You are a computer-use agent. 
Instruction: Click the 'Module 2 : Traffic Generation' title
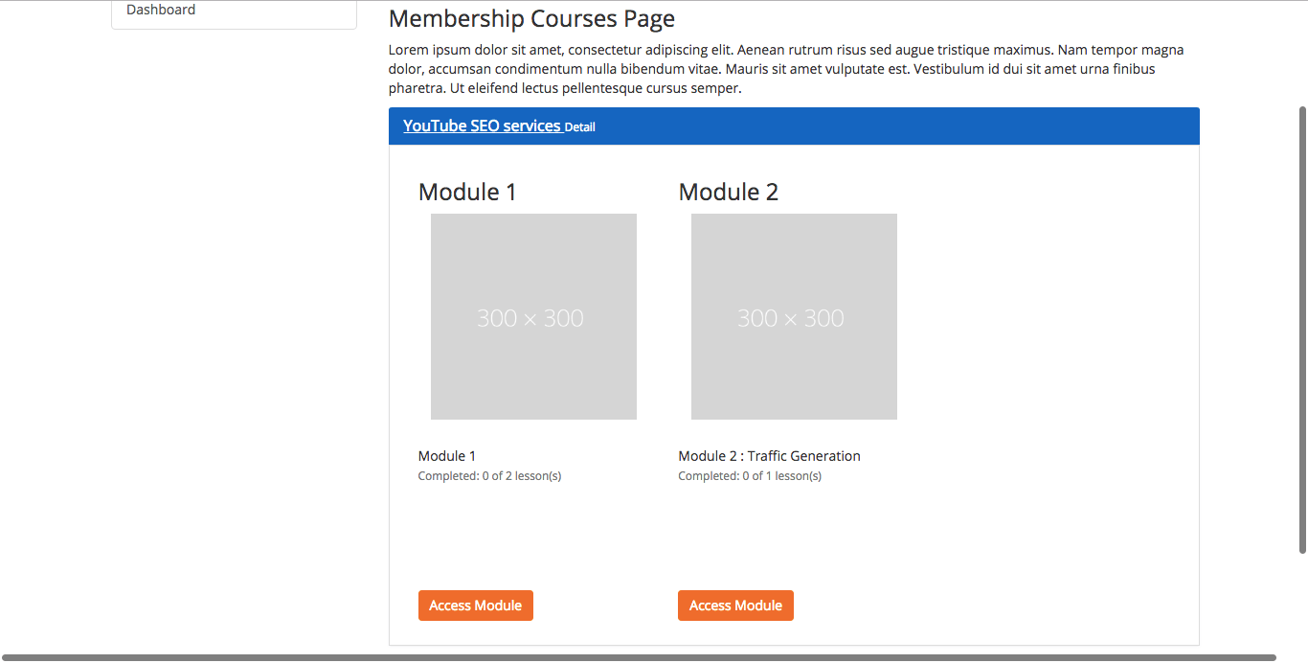[x=770, y=456]
